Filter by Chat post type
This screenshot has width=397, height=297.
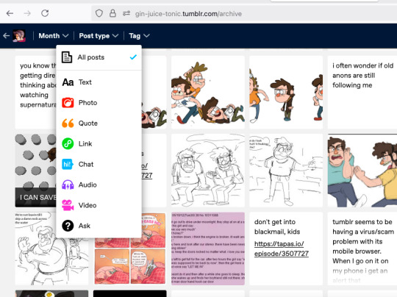(x=99, y=164)
